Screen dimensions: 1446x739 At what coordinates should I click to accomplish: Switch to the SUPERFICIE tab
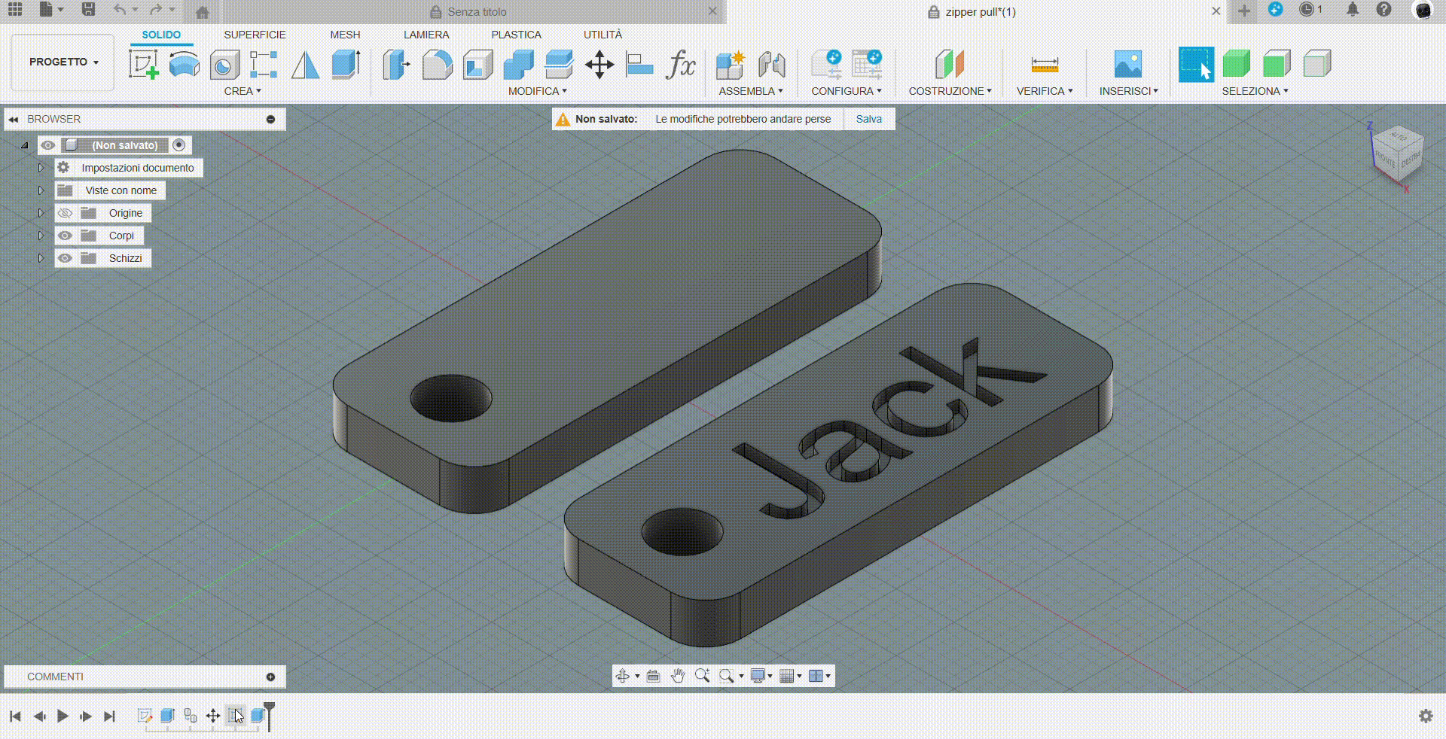[x=255, y=35]
